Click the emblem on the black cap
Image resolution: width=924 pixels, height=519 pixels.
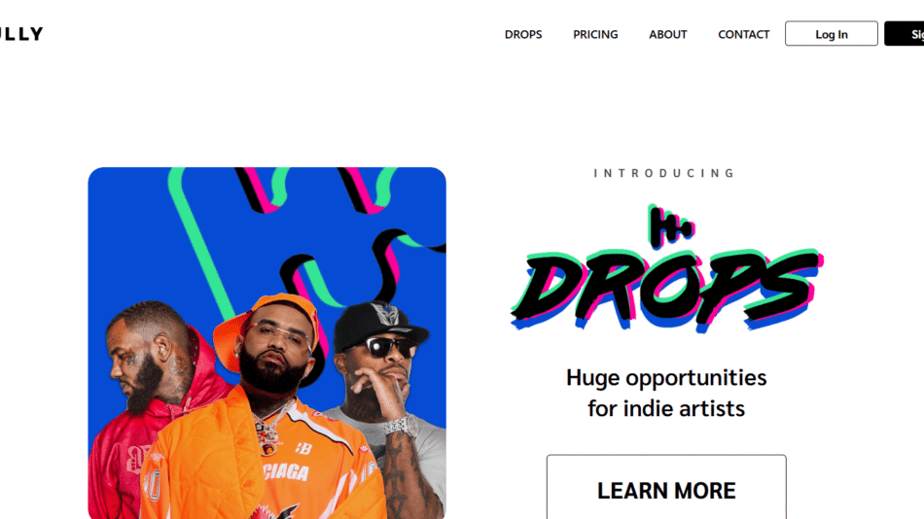pos(385,315)
